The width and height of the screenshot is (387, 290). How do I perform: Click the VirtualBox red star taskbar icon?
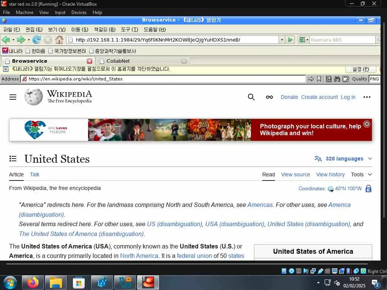tap(148, 282)
